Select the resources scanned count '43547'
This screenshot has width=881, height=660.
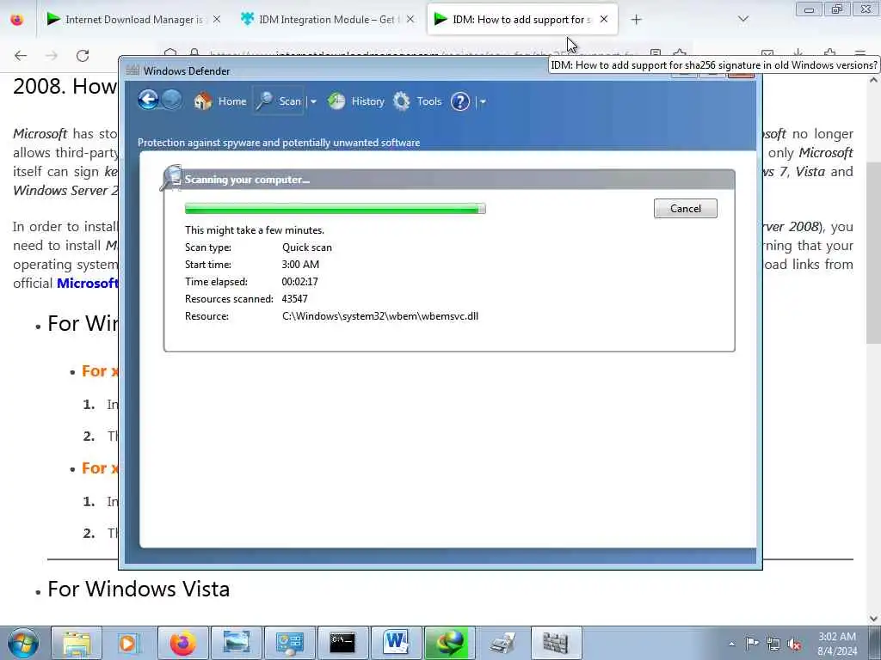(294, 298)
